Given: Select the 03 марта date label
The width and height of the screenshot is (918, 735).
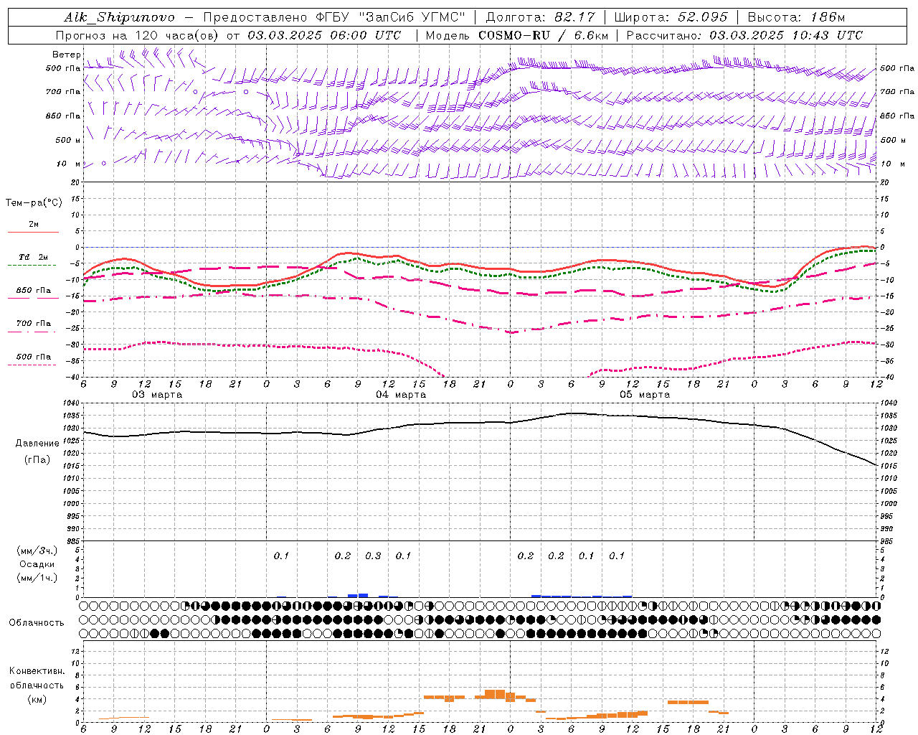Looking at the screenshot, I should tap(157, 395).
